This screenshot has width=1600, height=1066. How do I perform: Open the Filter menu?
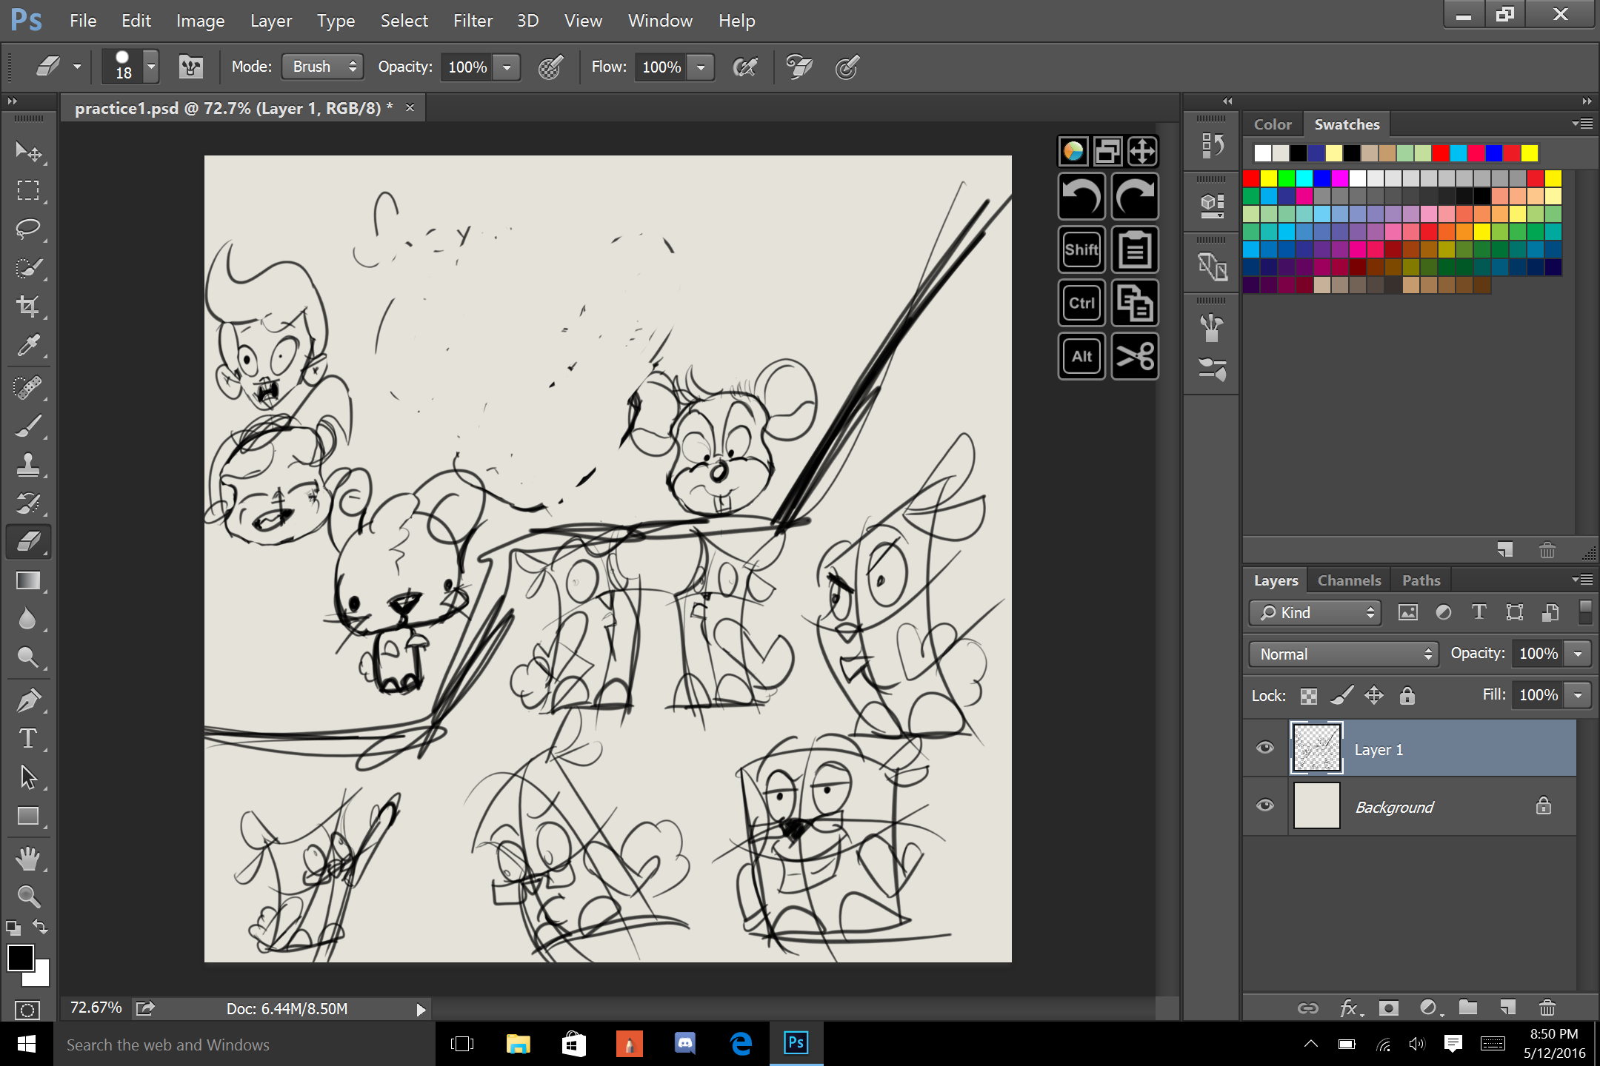coord(473,21)
